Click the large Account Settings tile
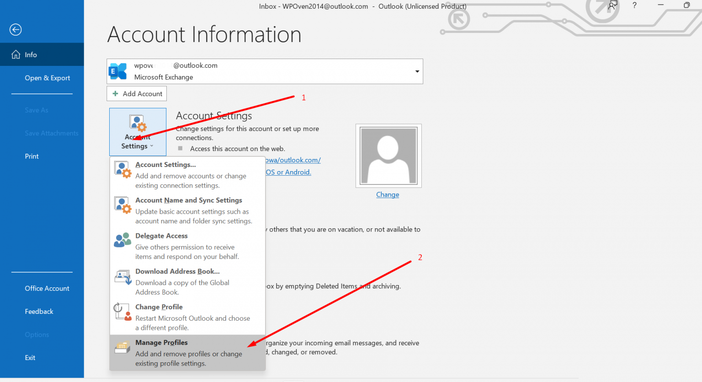 (x=138, y=132)
